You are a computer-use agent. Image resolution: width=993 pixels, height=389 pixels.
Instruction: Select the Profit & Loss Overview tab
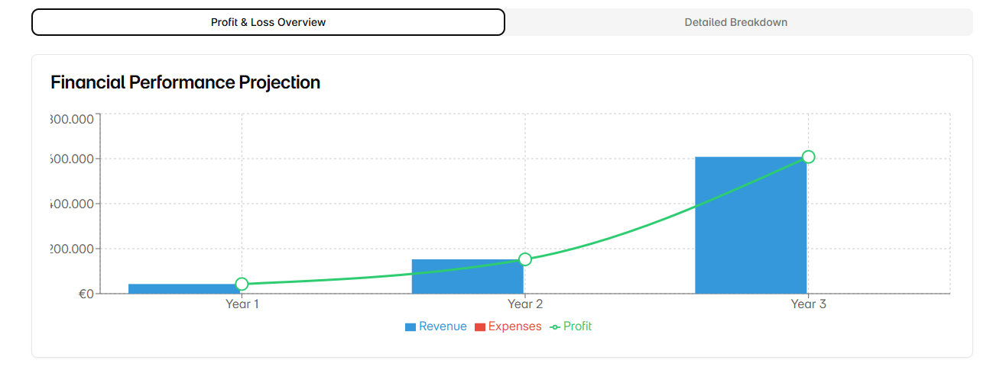pyautogui.click(x=268, y=22)
